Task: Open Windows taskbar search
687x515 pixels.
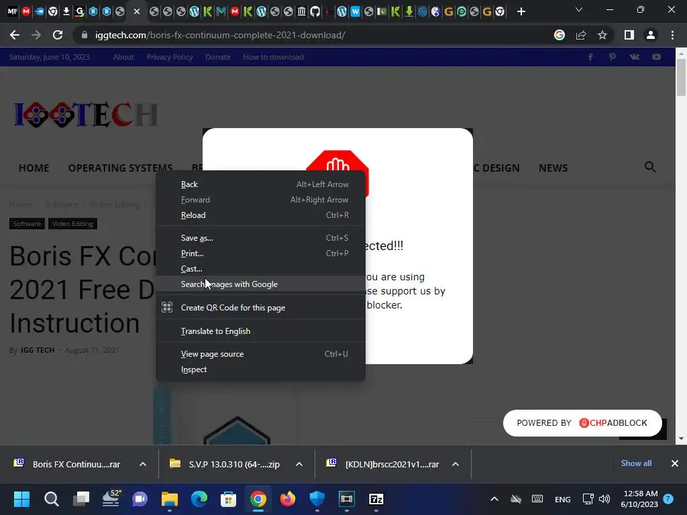Action: coord(52,499)
